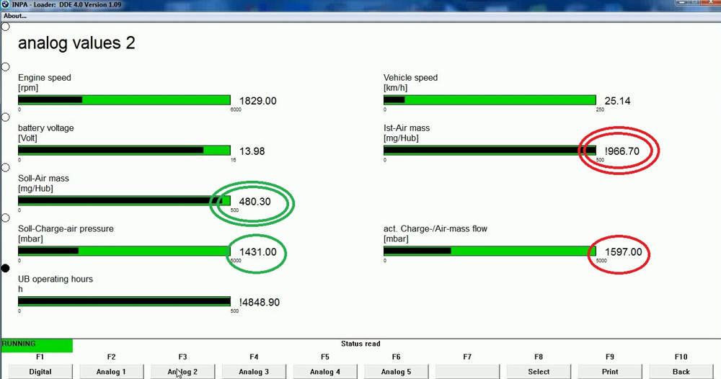The image size is (721, 379).
Task: Open the About... menu
Action: [15, 16]
